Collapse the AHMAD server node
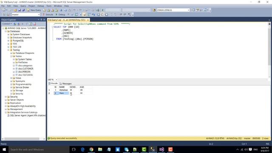272x153 pixels. [x=3, y=28]
